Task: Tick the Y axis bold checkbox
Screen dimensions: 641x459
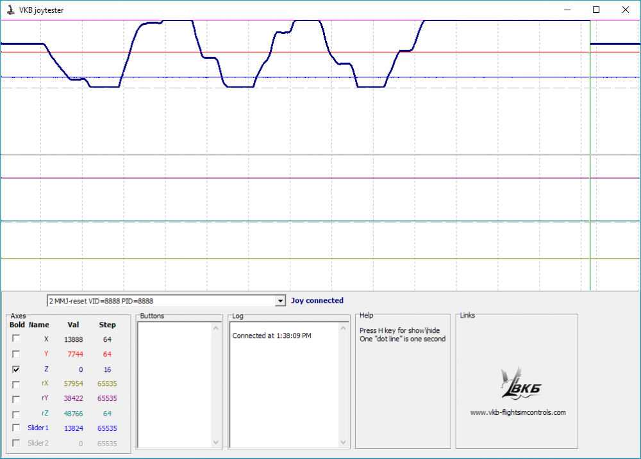Action: pyautogui.click(x=16, y=354)
